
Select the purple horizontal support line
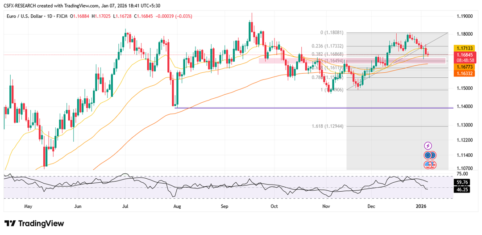268,108
